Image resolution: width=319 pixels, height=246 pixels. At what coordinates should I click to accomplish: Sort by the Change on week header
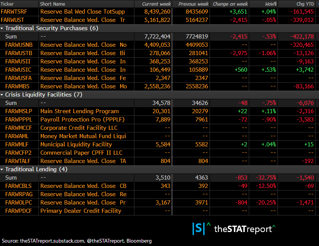230,4
